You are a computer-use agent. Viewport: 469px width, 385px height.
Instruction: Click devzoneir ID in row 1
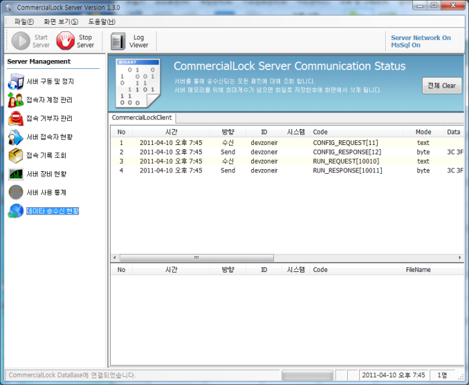[x=264, y=142]
